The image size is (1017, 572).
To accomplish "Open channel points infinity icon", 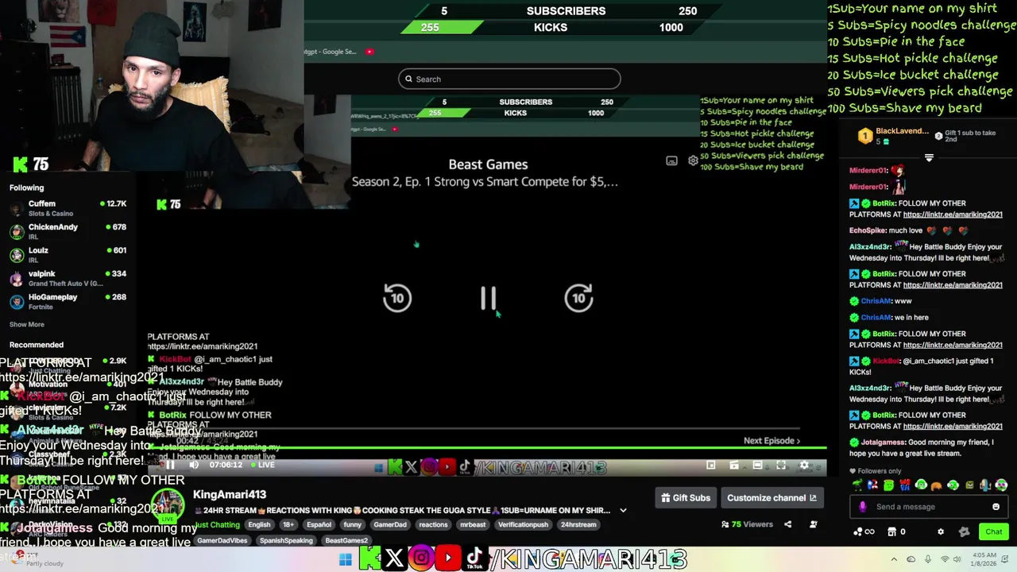I will (x=864, y=531).
